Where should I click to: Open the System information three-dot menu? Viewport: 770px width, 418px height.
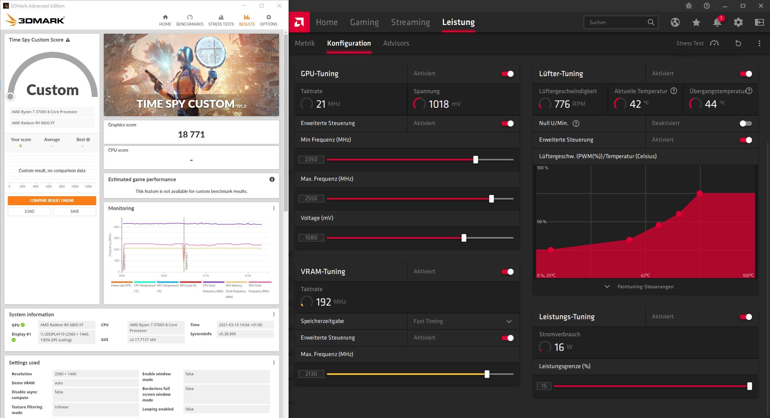(274, 314)
